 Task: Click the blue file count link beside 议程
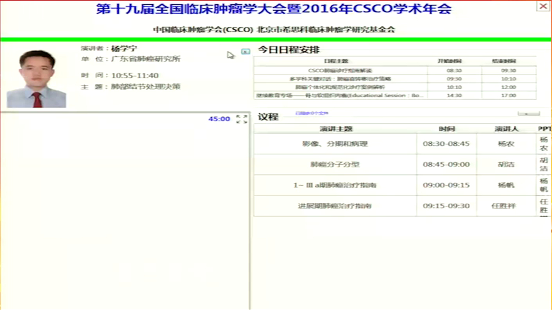point(311,114)
